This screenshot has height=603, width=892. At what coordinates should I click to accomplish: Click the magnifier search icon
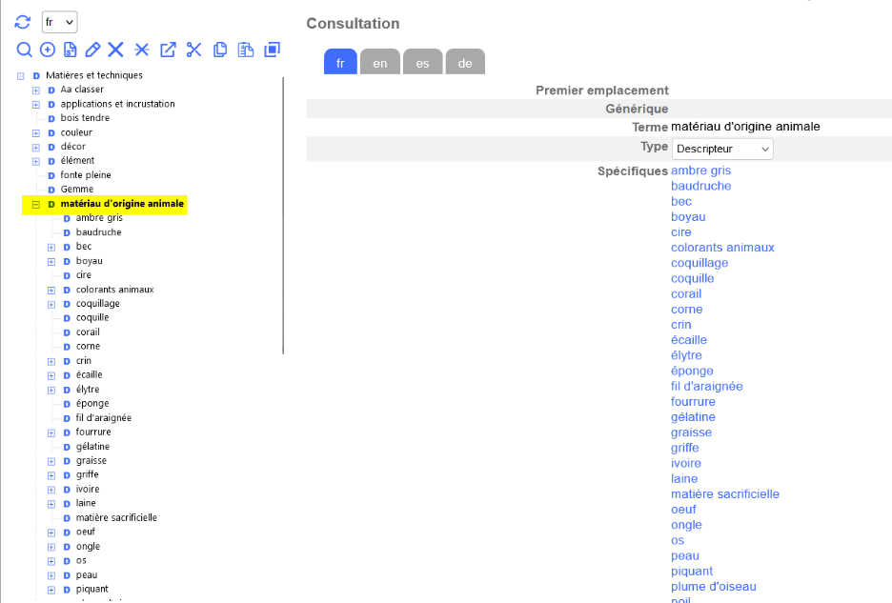tap(25, 50)
